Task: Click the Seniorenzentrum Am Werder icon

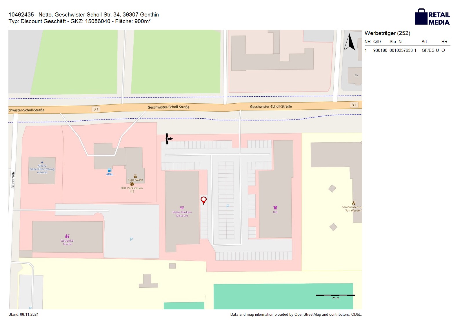Action: pos(353,203)
